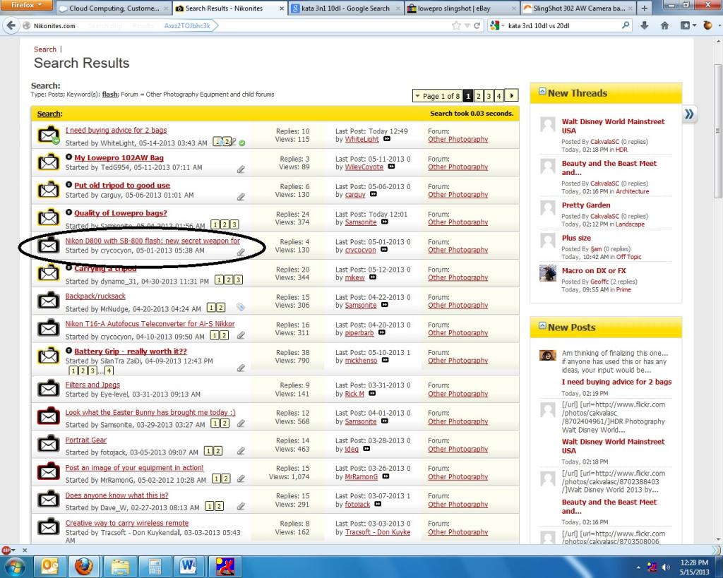Open Firefox downloads arrow icon
The height and width of the screenshot is (578, 723).
click(x=645, y=25)
